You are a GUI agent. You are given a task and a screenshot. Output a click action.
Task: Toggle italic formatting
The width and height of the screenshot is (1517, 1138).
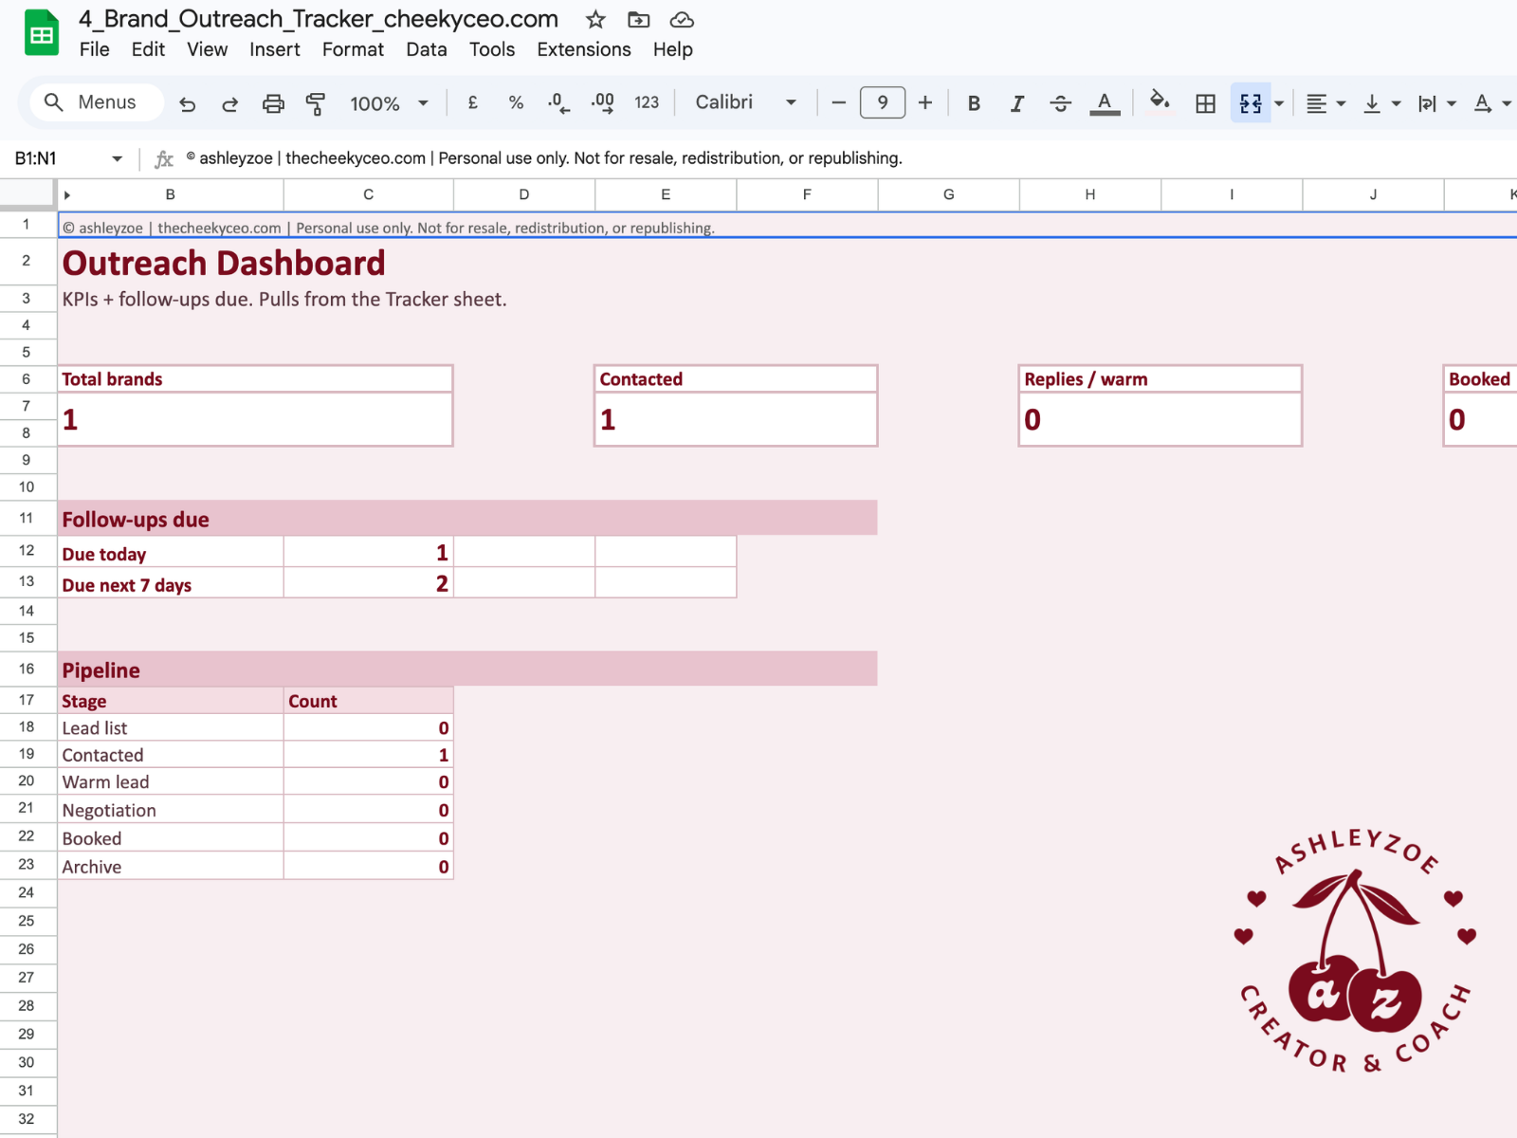click(1016, 103)
